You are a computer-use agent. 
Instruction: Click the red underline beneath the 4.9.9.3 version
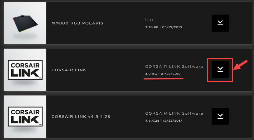163,79
